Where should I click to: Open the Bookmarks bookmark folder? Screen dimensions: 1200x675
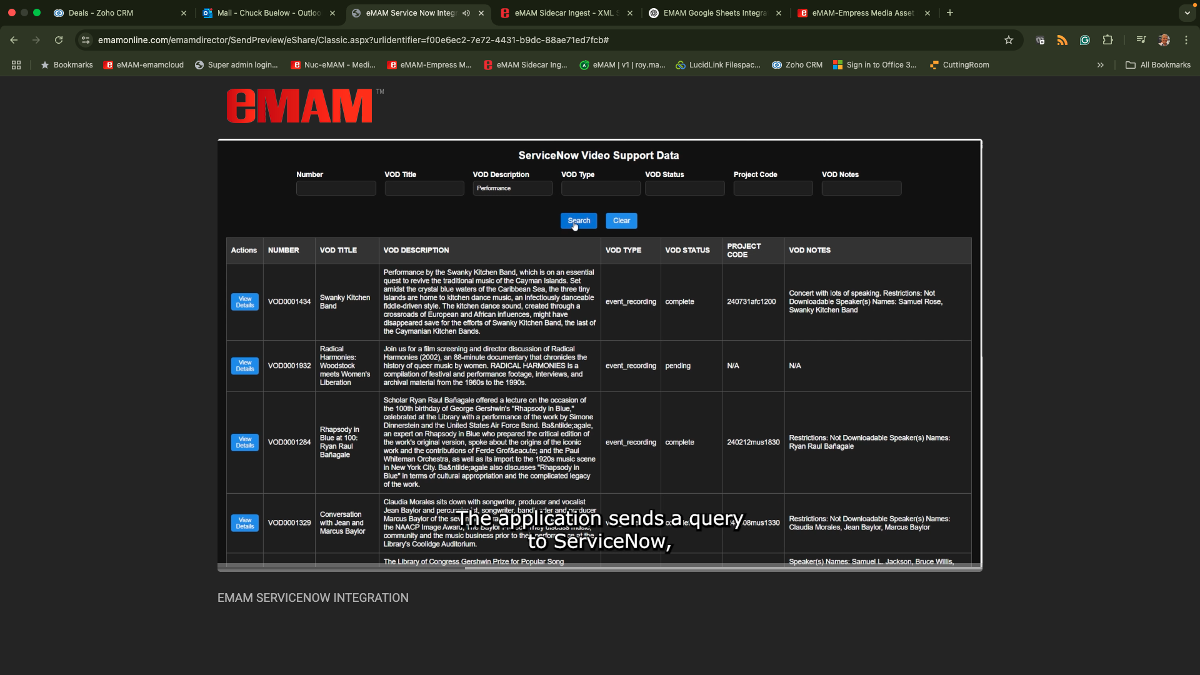(67, 65)
